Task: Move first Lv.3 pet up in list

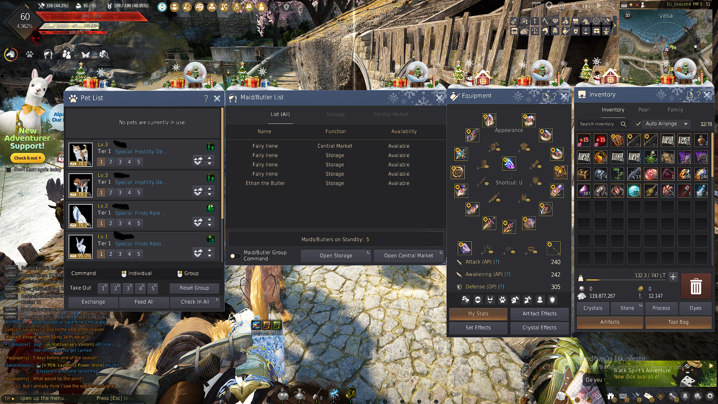Action: coord(210,157)
